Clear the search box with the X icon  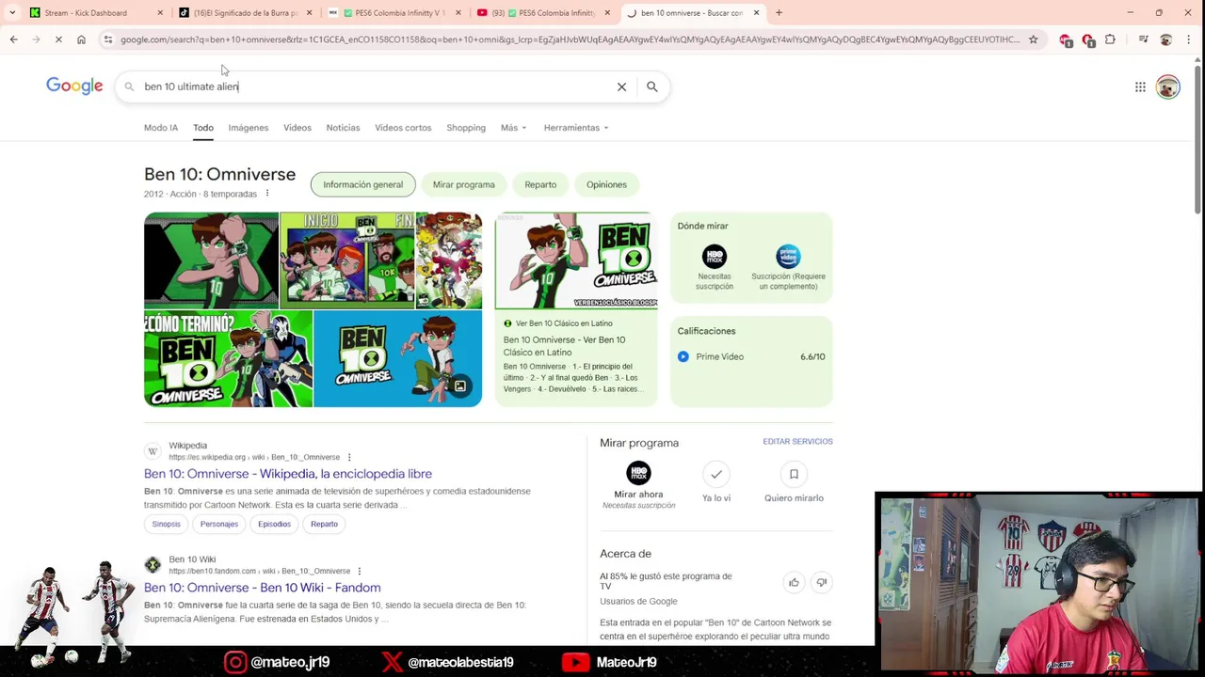tap(621, 87)
